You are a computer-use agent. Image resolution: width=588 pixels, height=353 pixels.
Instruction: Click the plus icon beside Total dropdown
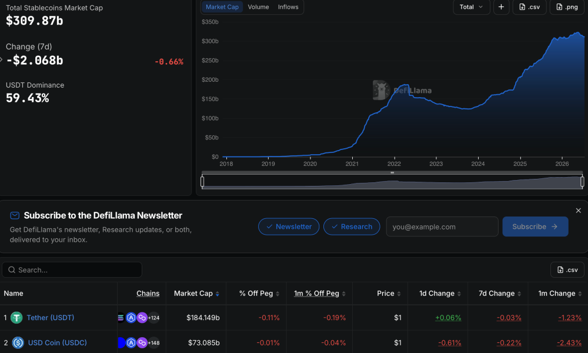(501, 7)
